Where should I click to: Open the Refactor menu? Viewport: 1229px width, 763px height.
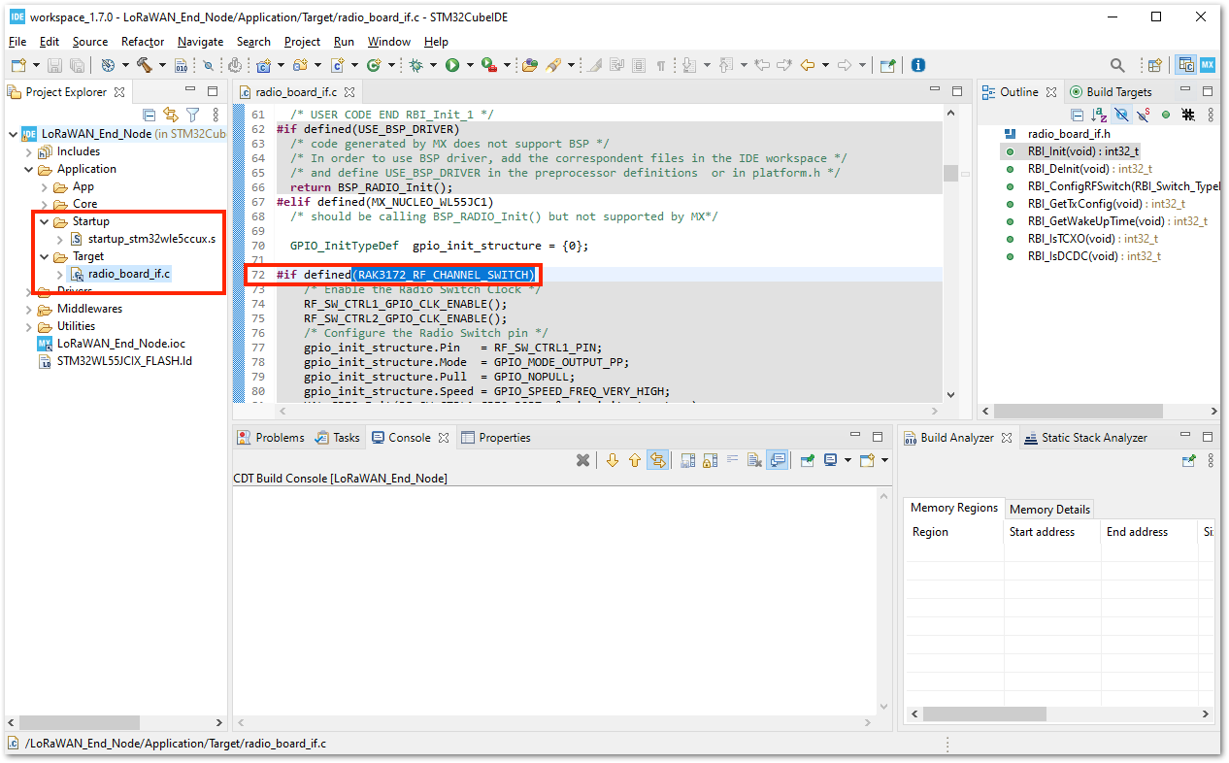click(x=143, y=42)
